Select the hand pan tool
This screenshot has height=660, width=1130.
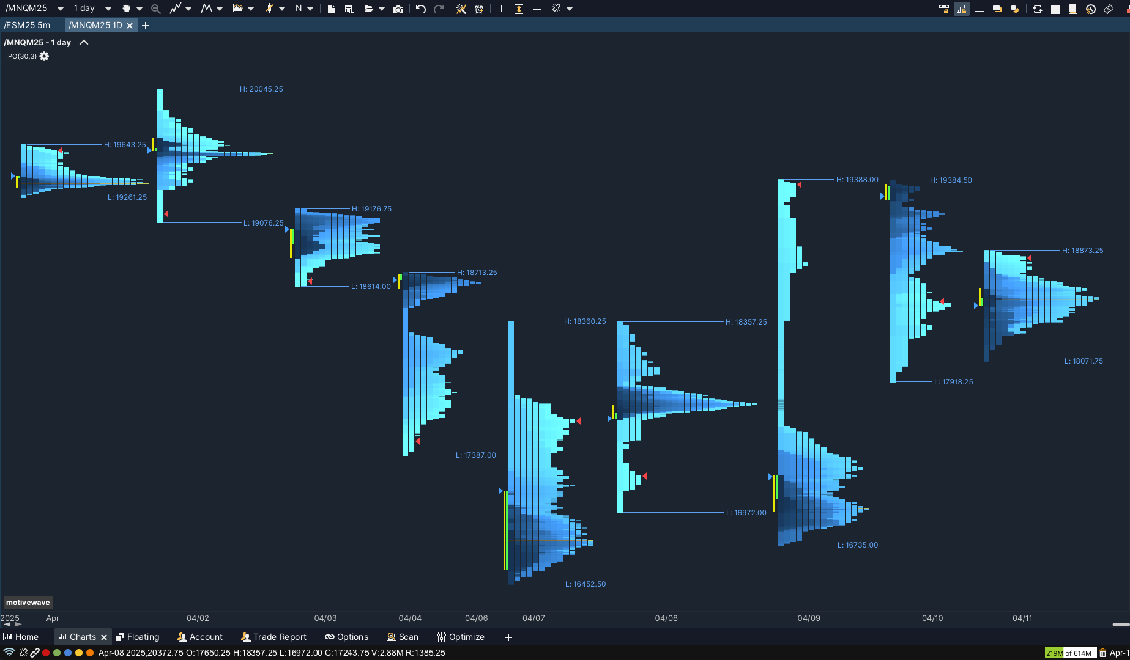pyautogui.click(x=126, y=9)
